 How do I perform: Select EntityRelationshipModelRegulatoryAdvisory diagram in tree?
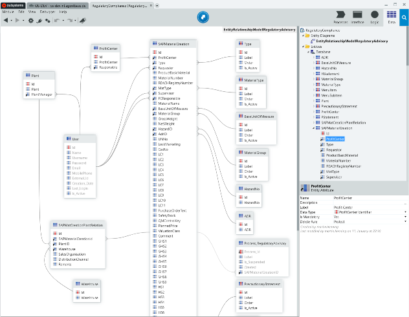[x=352, y=41]
